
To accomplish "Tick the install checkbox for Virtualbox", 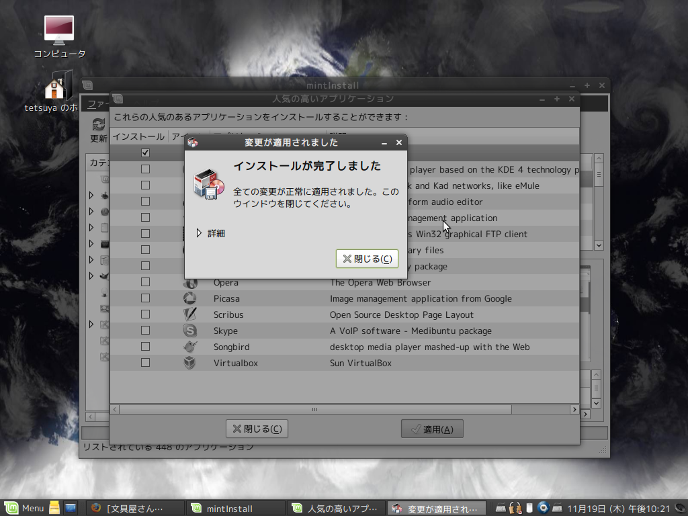I will (x=145, y=363).
